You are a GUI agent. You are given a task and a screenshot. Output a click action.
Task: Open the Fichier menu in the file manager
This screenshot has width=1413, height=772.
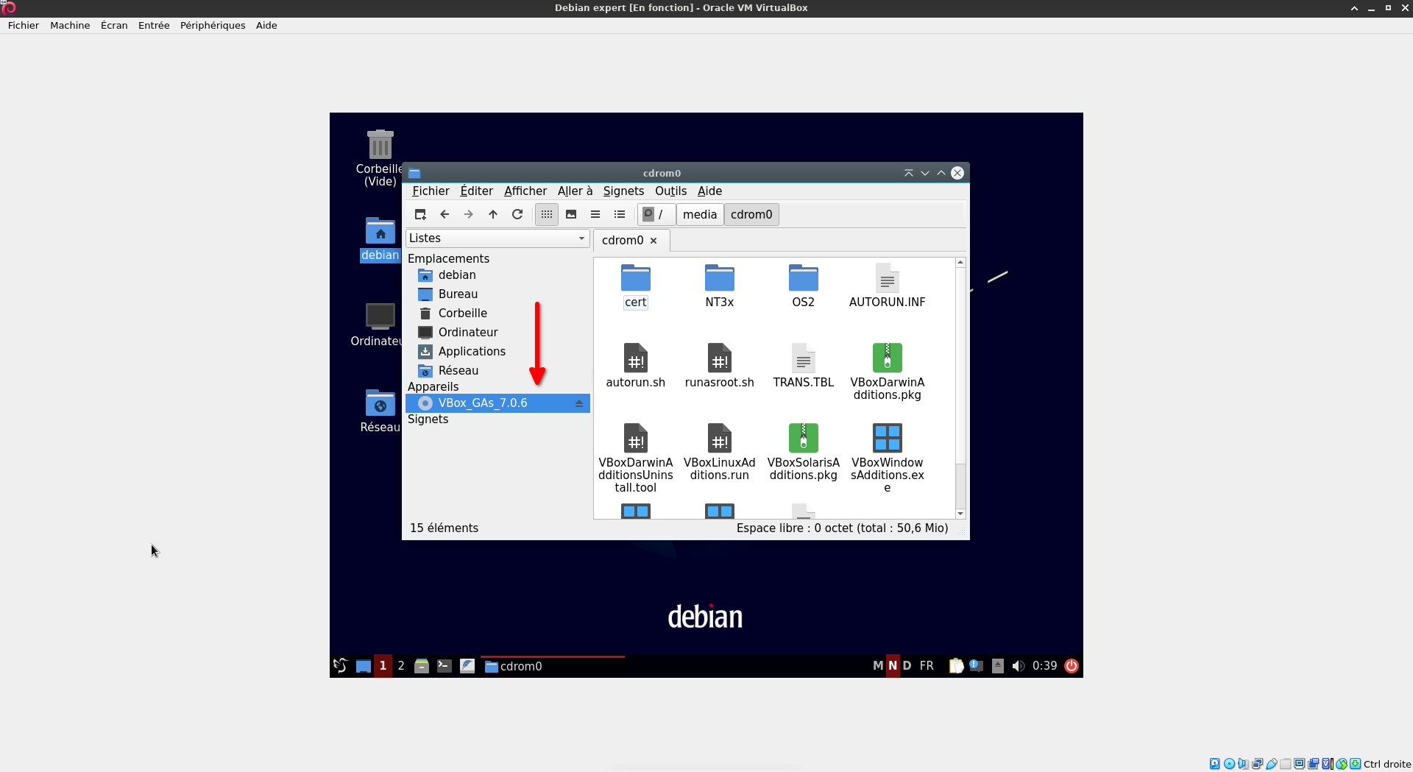pyautogui.click(x=431, y=191)
